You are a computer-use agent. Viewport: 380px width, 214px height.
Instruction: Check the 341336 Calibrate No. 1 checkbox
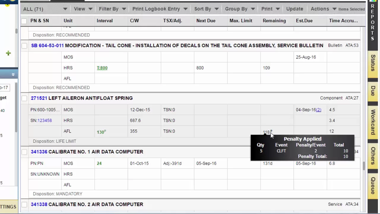(x=24, y=152)
